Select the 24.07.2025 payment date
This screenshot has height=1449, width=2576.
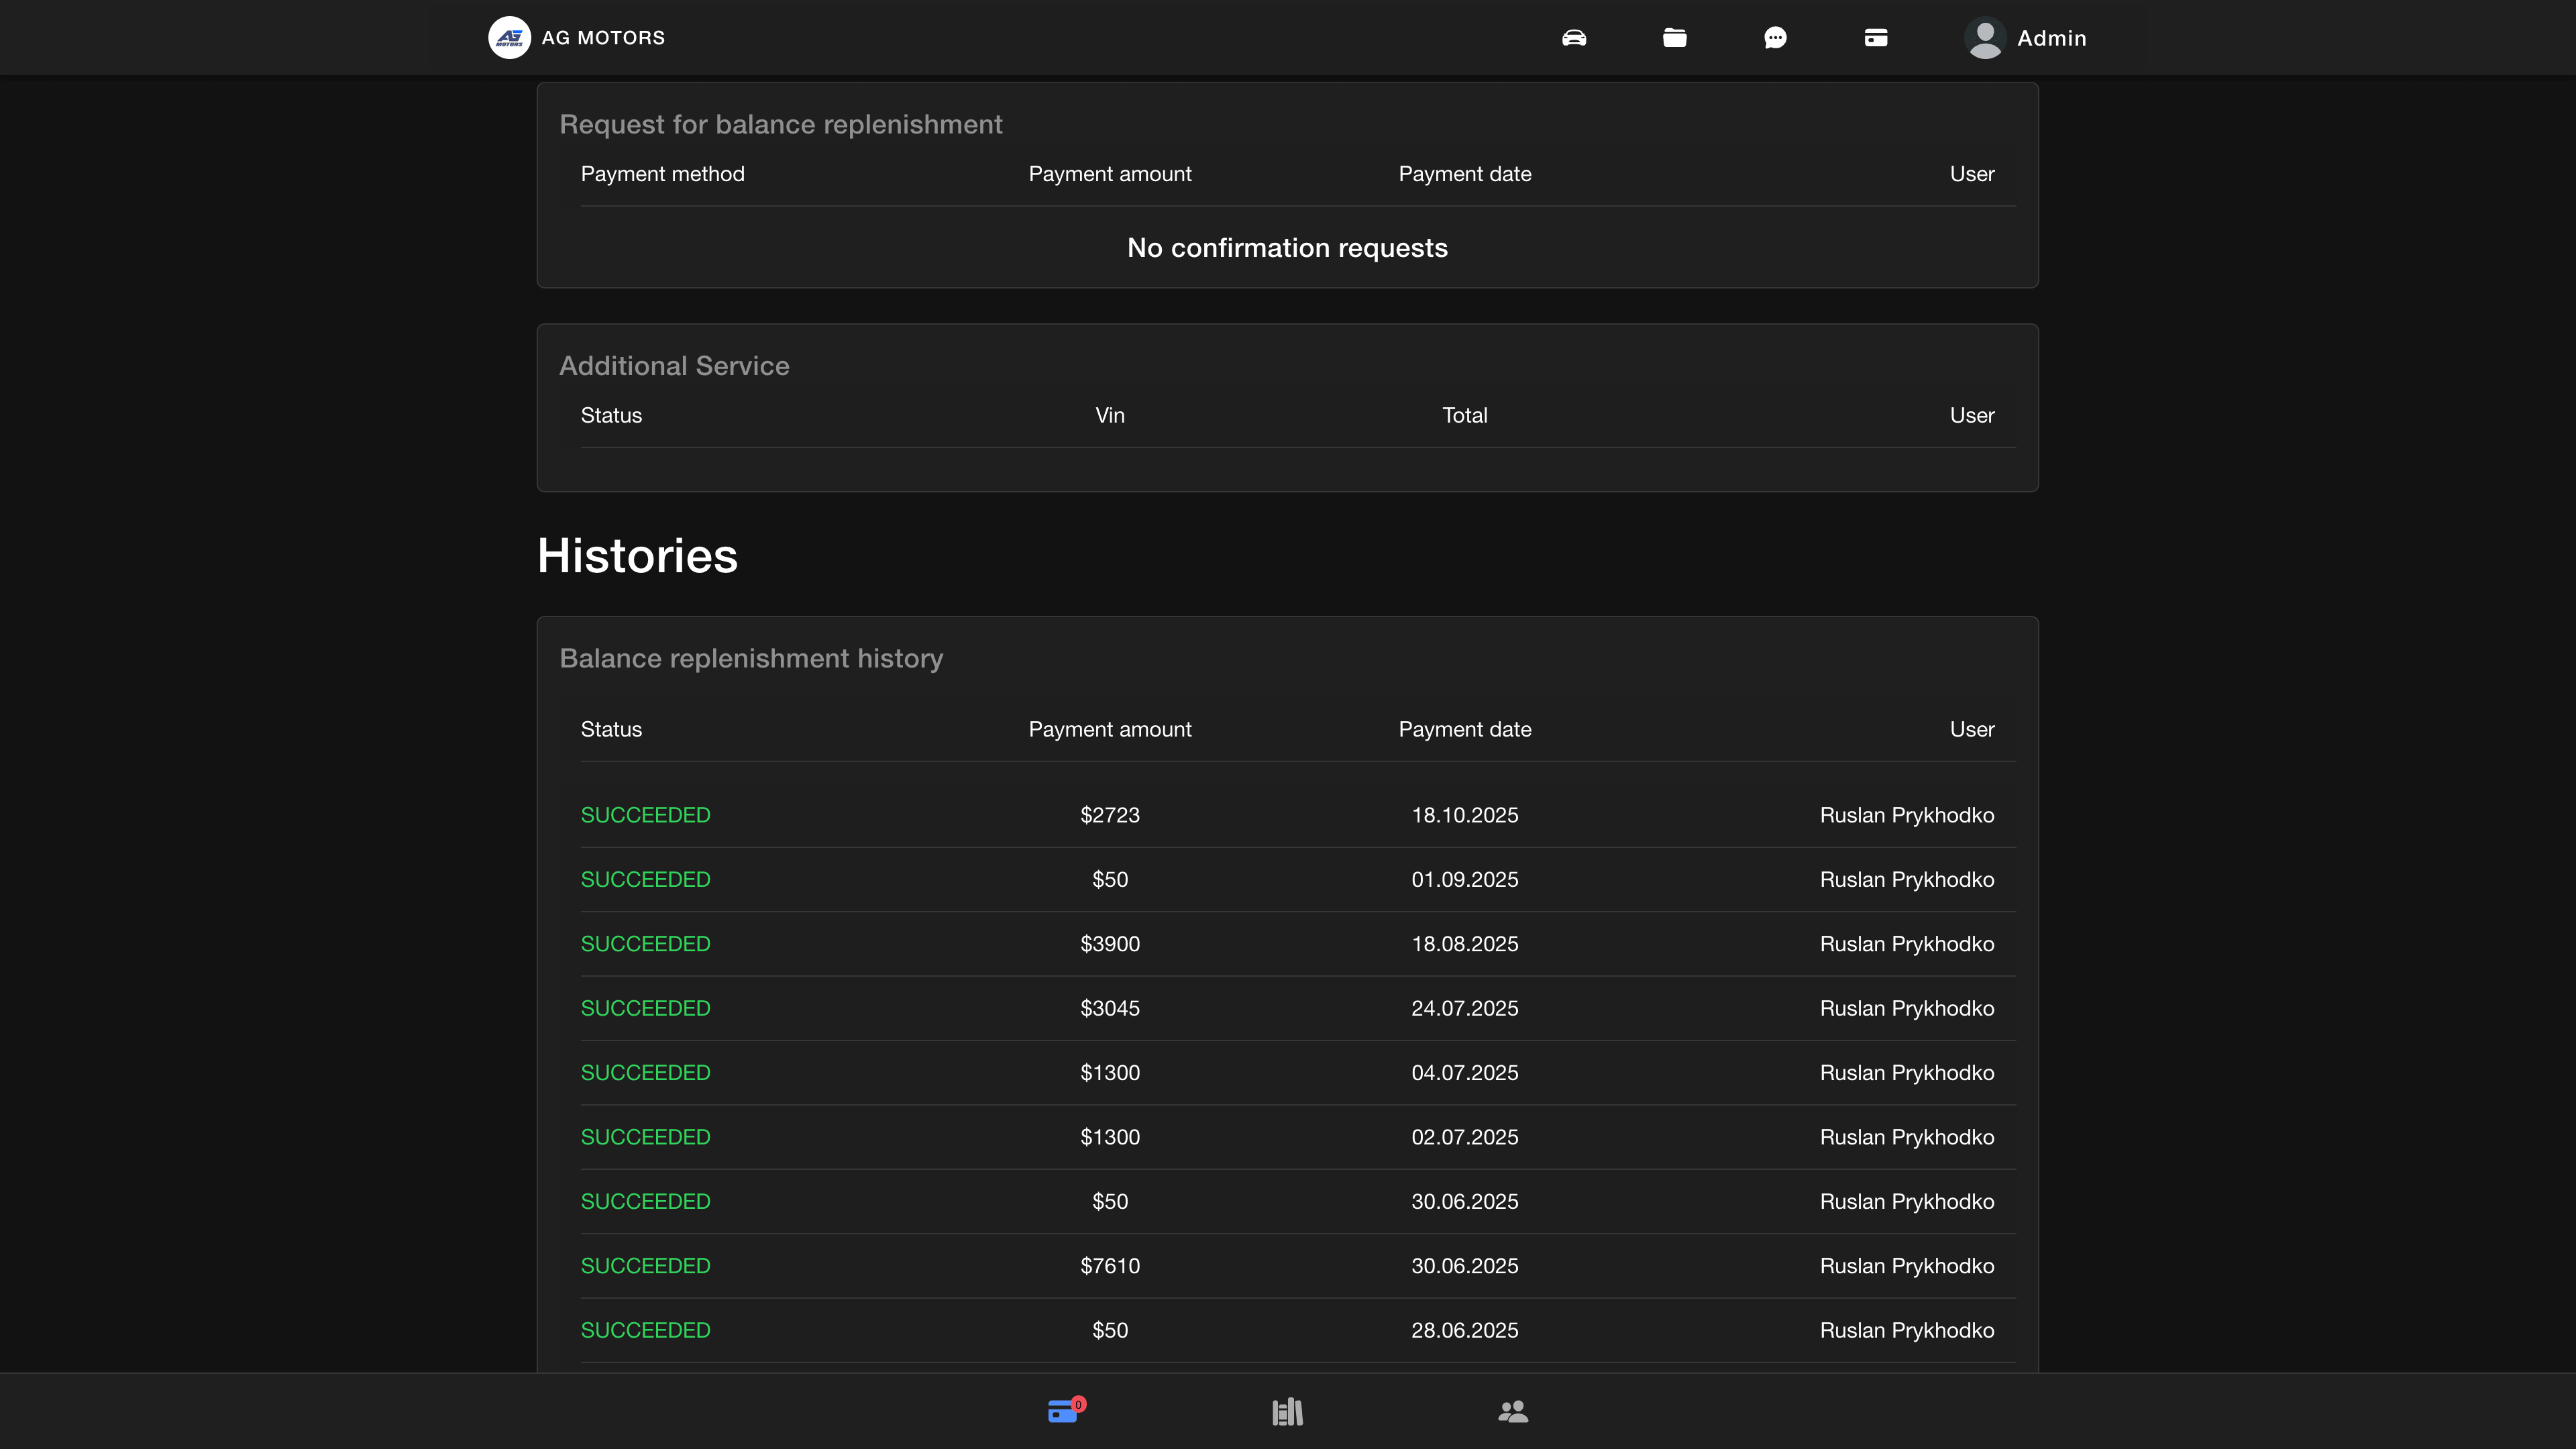[1465, 1008]
